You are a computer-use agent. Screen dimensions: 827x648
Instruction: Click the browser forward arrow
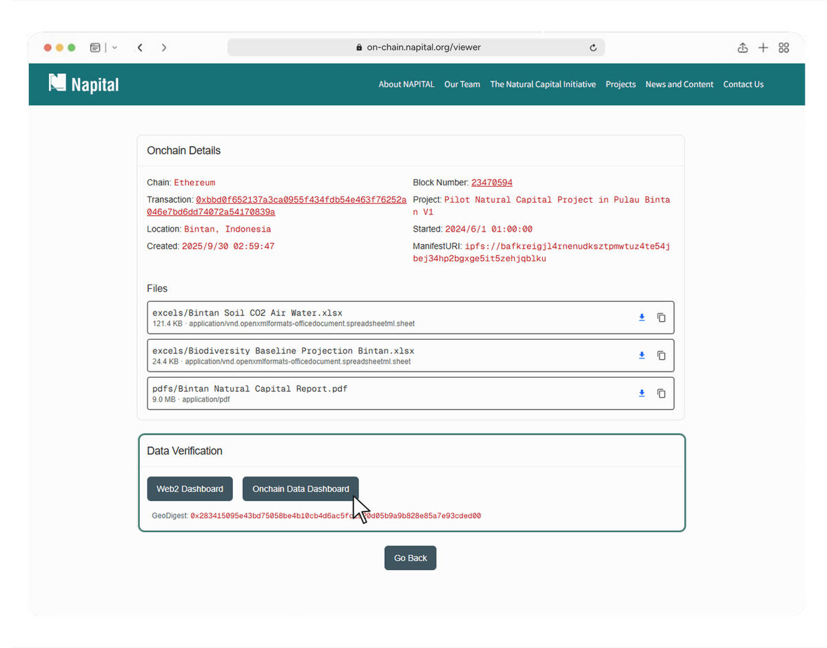tap(164, 48)
